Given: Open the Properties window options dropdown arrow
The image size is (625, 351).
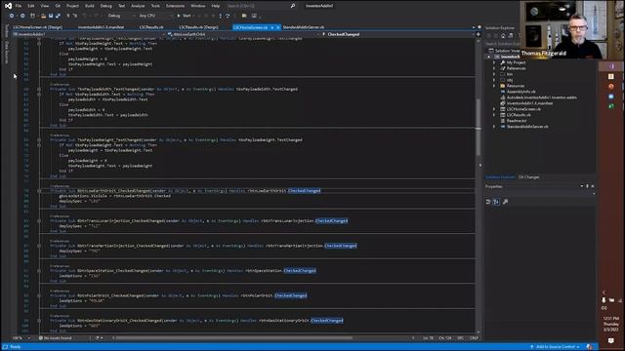Looking at the screenshot, I should (x=582, y=186).
